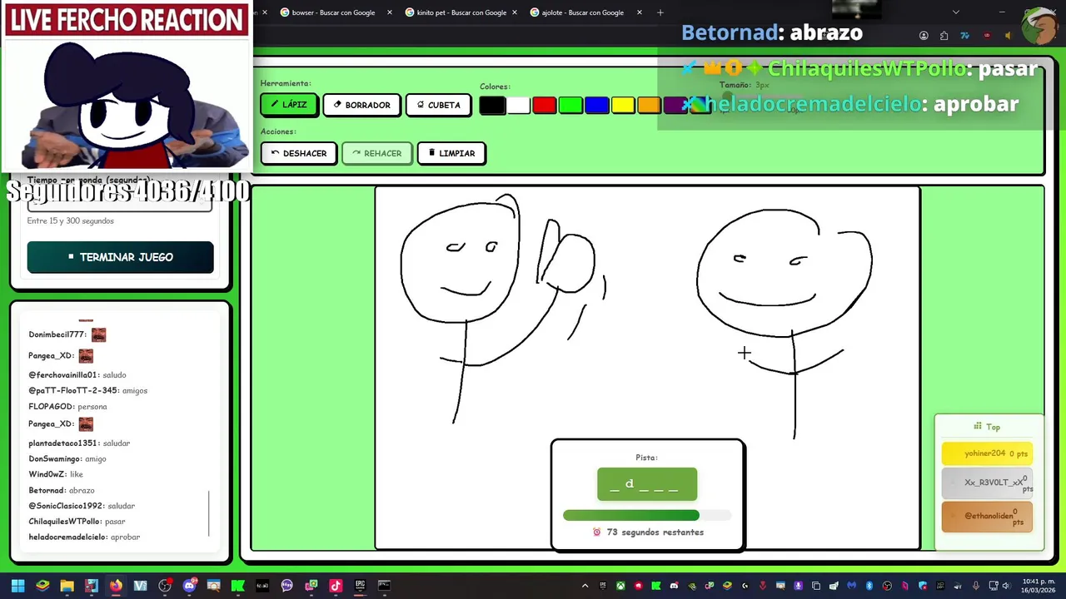
Task: Open the browser extensions puzzle icon
Action: tap(944, 36)
